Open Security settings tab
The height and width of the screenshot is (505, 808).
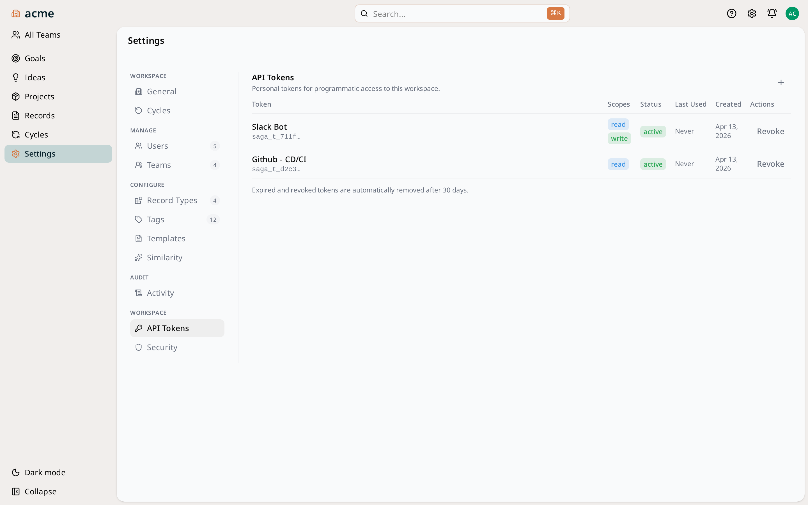tap(162, 347)
